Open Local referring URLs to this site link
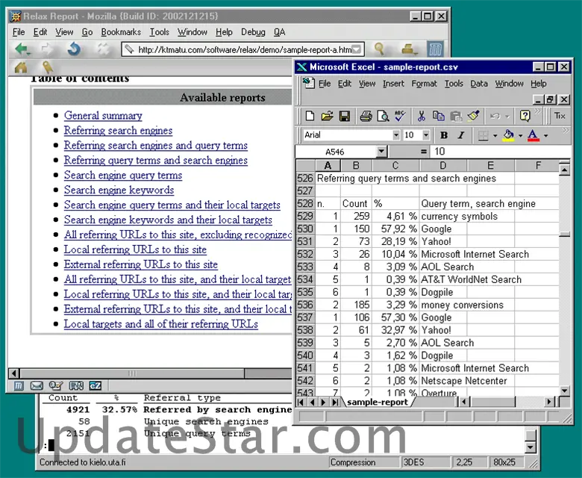 tap(135, 249)
